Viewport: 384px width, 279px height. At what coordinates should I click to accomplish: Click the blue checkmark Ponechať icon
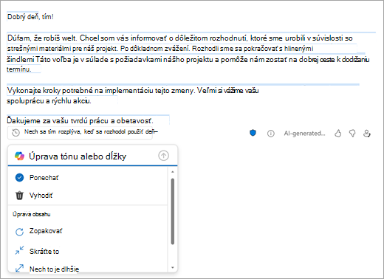pyautogui.click(x=19, y=177)
